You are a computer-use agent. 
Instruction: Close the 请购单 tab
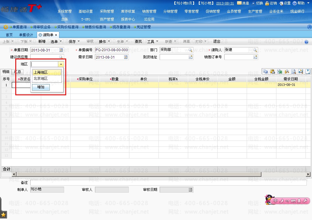coord(40,35)
